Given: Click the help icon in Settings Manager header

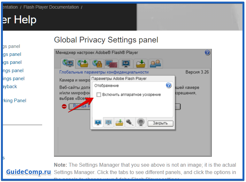Looking at the screenshot, I should tap(207, 52).
